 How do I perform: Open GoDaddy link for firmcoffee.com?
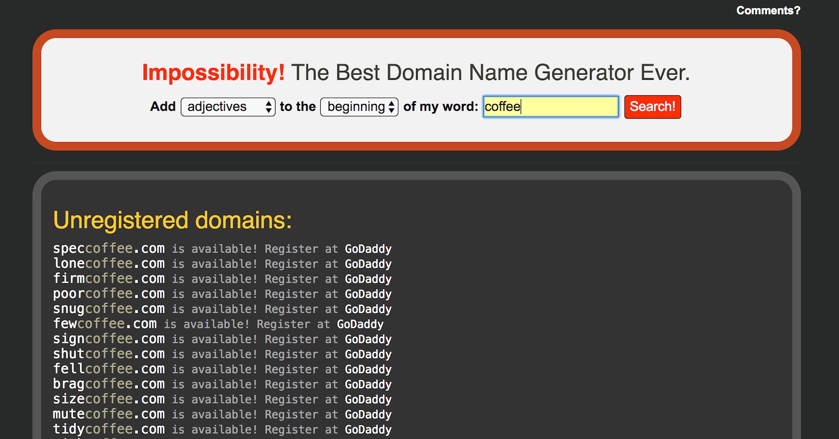[368, 279]
